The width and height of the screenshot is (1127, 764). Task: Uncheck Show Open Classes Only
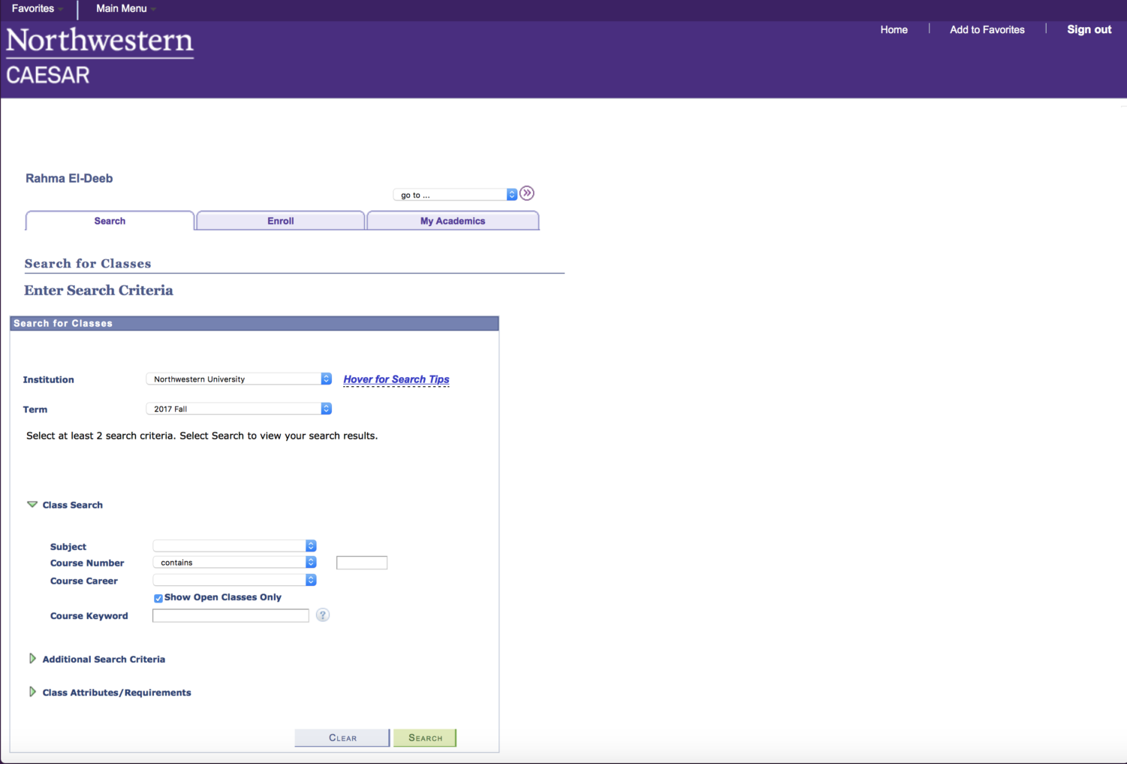(158, 598)
